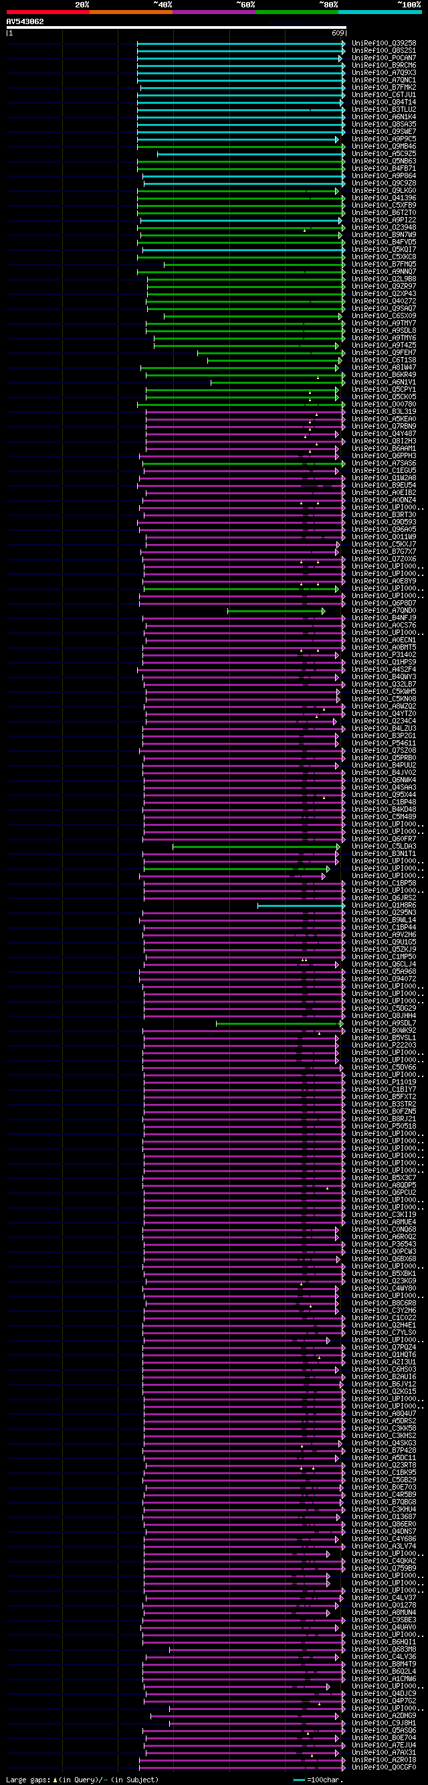Click the label UniRef100_Q5KQI7

point(384,249)
